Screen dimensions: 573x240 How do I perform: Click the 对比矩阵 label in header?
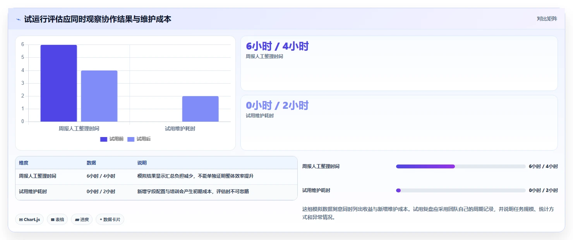[547, 19]
